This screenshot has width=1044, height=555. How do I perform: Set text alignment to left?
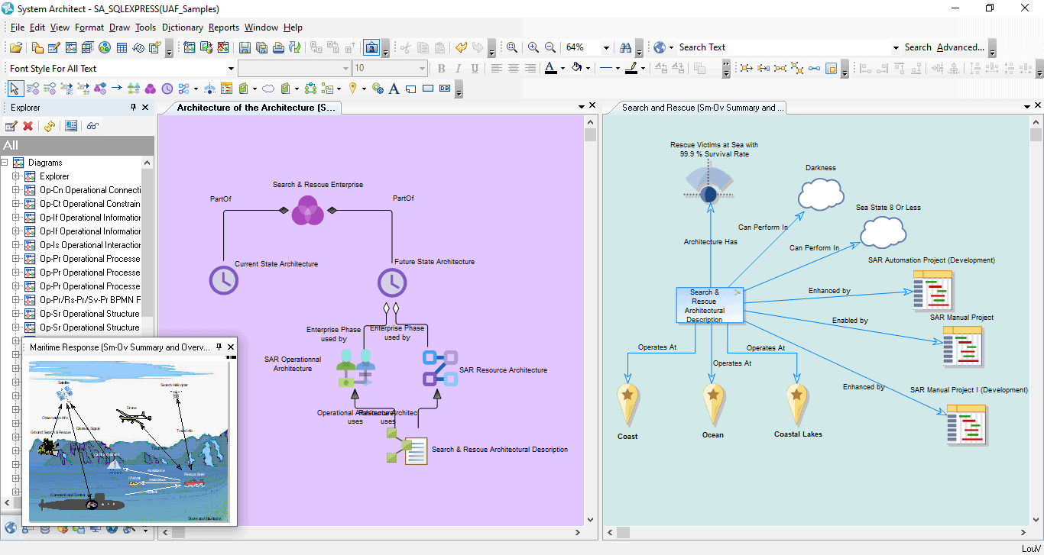[x=497, y=68]
